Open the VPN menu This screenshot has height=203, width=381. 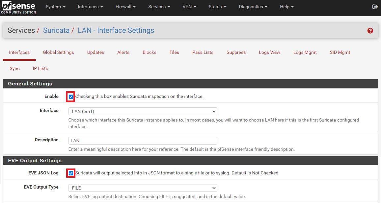pos(189,7)
